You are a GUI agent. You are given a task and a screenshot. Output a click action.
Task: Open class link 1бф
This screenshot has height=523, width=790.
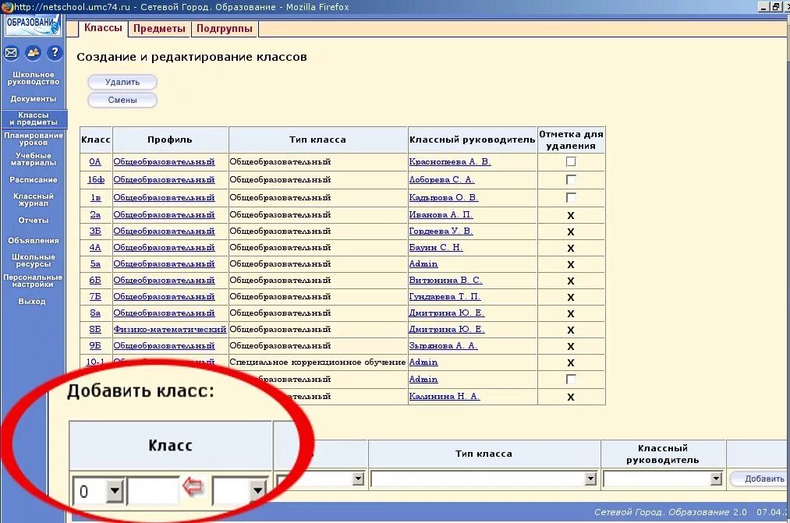click(x=96, y=180)
